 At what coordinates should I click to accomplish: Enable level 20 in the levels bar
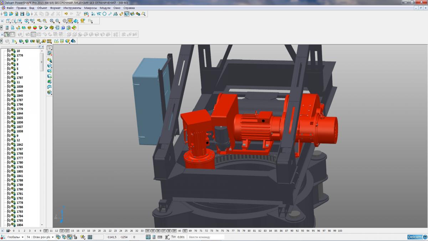pos(100,231)
